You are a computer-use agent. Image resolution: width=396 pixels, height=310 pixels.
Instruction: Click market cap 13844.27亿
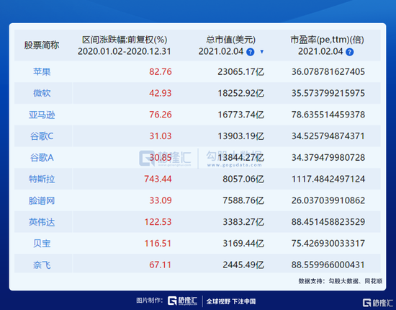[241, 158]
